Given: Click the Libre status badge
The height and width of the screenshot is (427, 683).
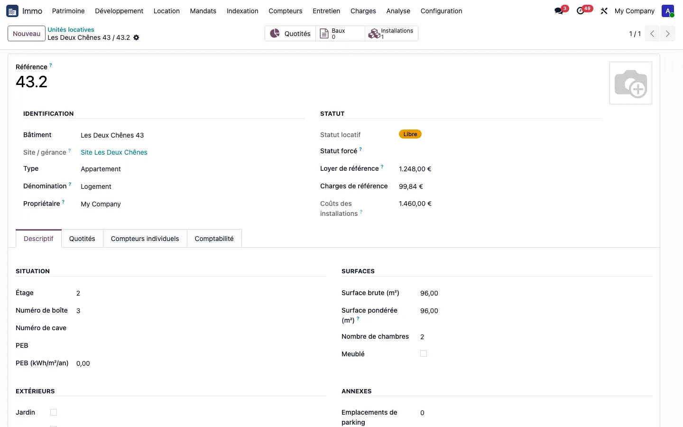Looking at the screenshot, I should pos(410,134).
